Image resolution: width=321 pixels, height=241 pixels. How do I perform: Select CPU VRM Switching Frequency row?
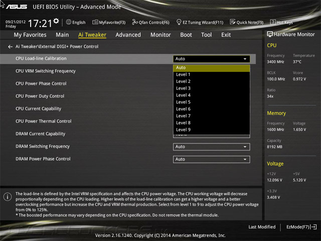click(46, 71)
